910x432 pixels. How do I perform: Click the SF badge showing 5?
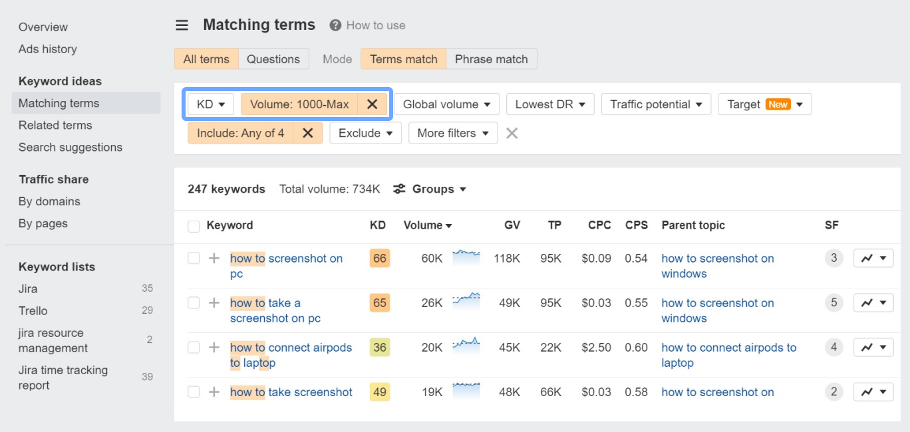(834, 303)
